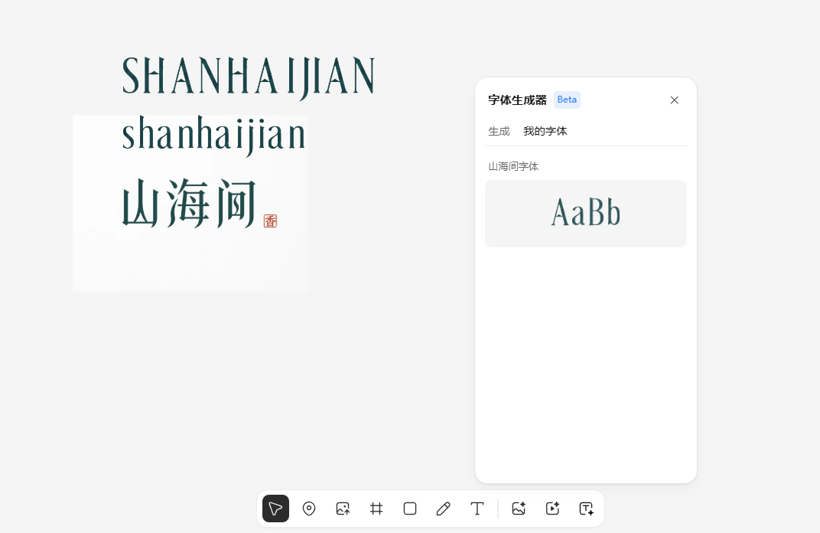Select the cursor selection tool
This screenshot has width=820, height=533.
click(x=276, y=508)
